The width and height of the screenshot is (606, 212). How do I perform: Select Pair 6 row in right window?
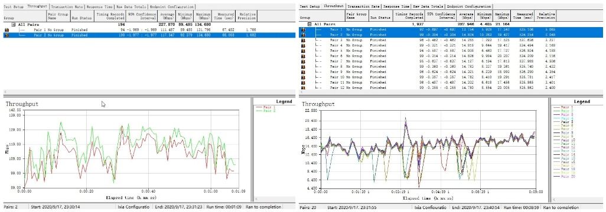click(x=451, y=57)
